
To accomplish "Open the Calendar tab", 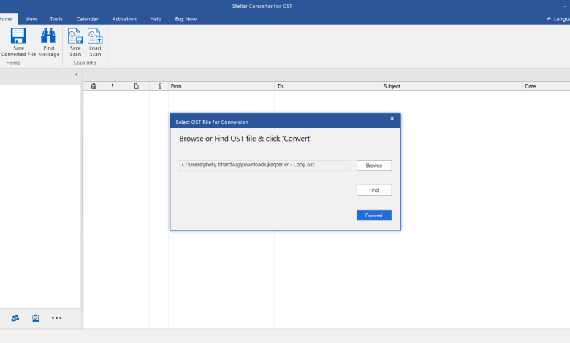I will 87,19.
